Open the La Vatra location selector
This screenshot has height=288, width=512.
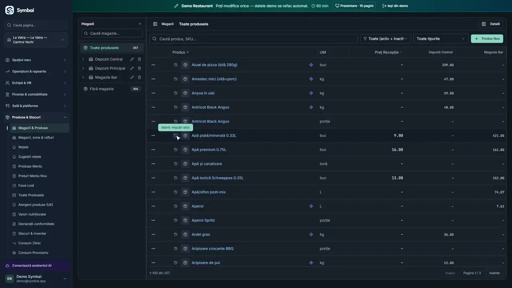pyautogui.click(x=36, y=40)
